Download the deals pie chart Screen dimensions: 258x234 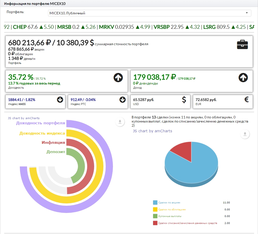pos(245,134)
